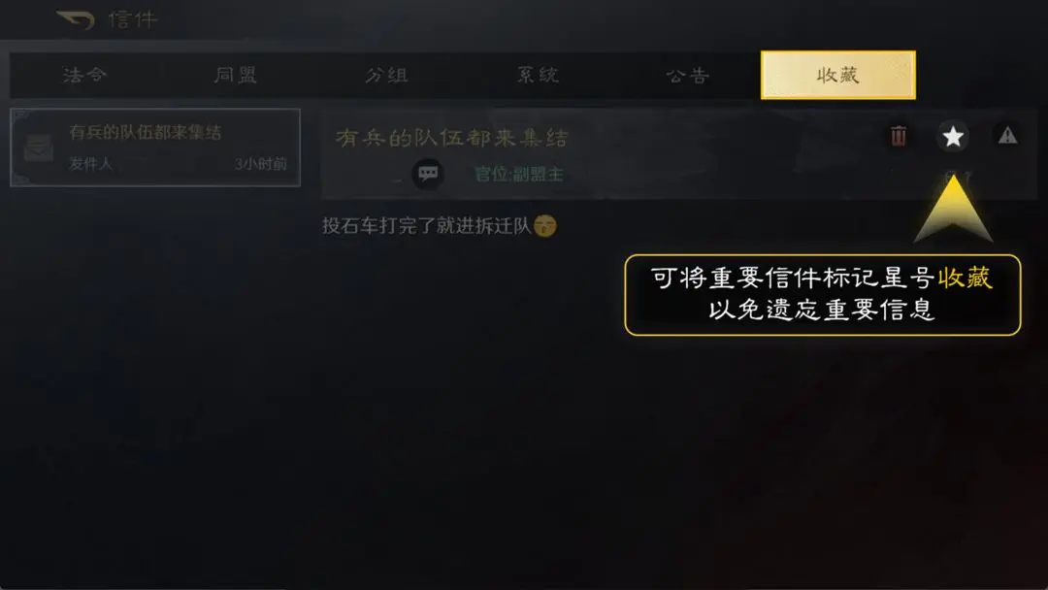This screenshot has width=1048, height=590.
Task: Toggle the star favorite icon for this mail
Action: (953, 136)
